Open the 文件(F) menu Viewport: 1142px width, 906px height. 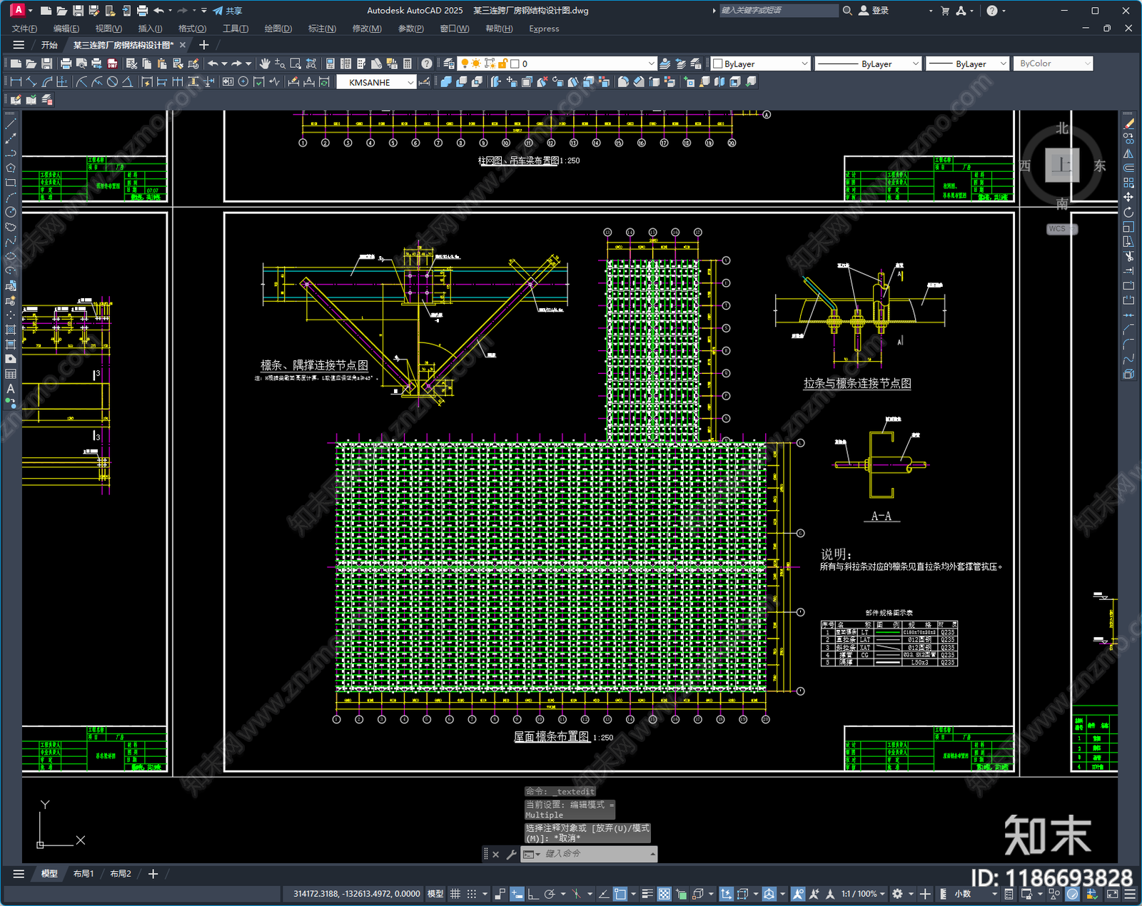(x=24, y=29)
